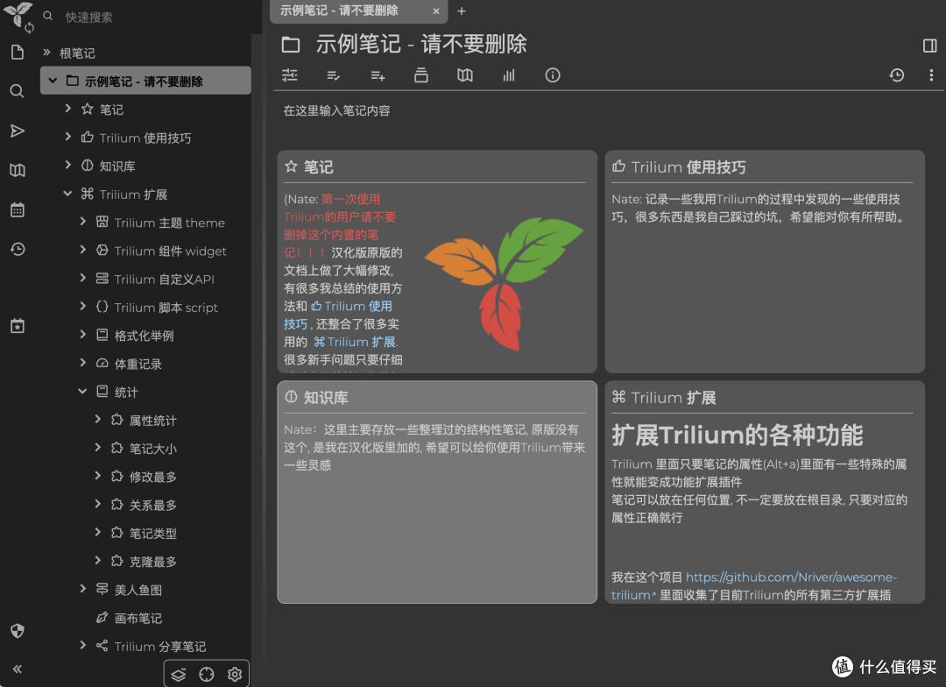Expand the 知识库 tree node
This screenshot has height=687, width=946.
(67, 165)
